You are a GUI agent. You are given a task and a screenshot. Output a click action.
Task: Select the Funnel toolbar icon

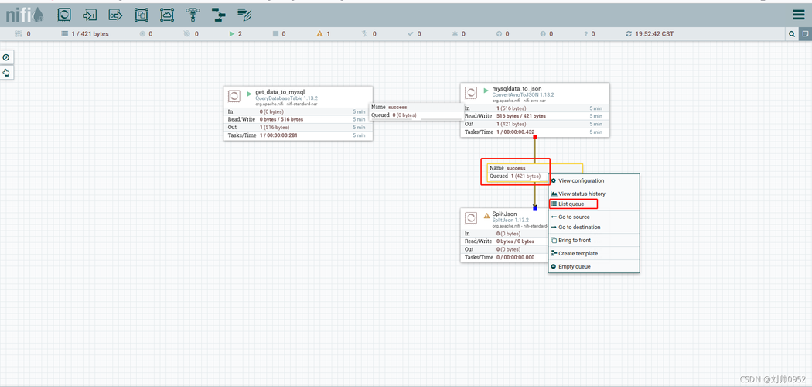[193, 15]
